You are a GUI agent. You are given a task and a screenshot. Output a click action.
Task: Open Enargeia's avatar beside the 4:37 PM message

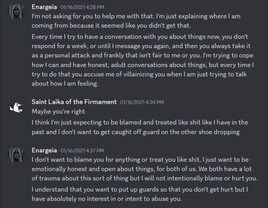(16, 154)
